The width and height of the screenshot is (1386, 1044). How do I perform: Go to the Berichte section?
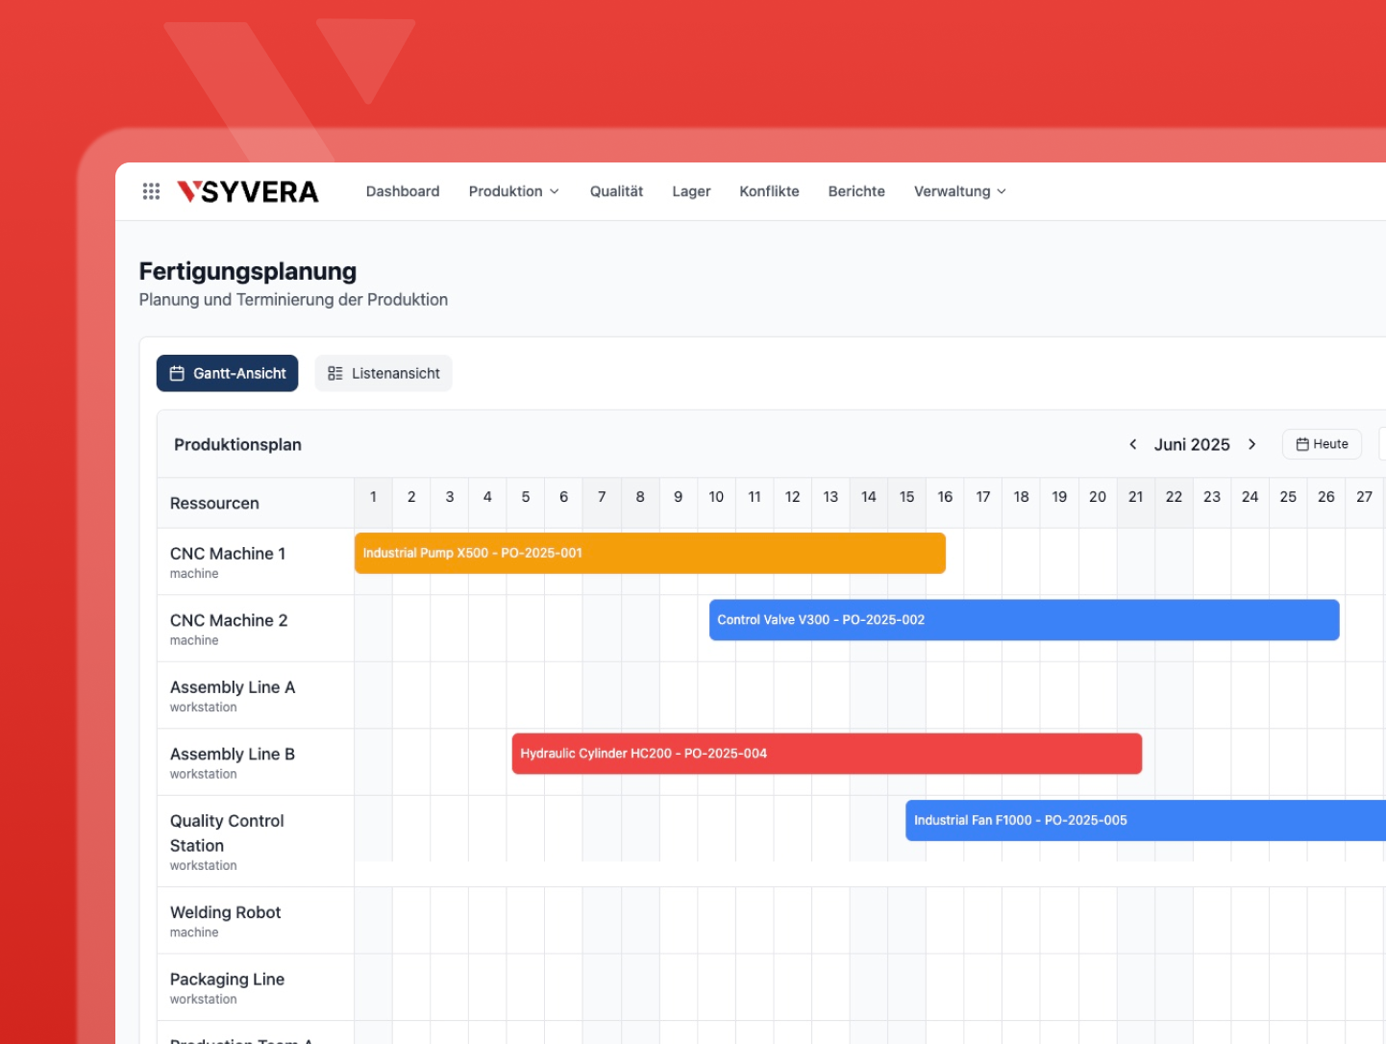click(856, 191)
